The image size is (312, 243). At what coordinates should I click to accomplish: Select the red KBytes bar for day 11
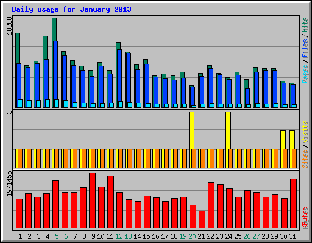[110, 202]
